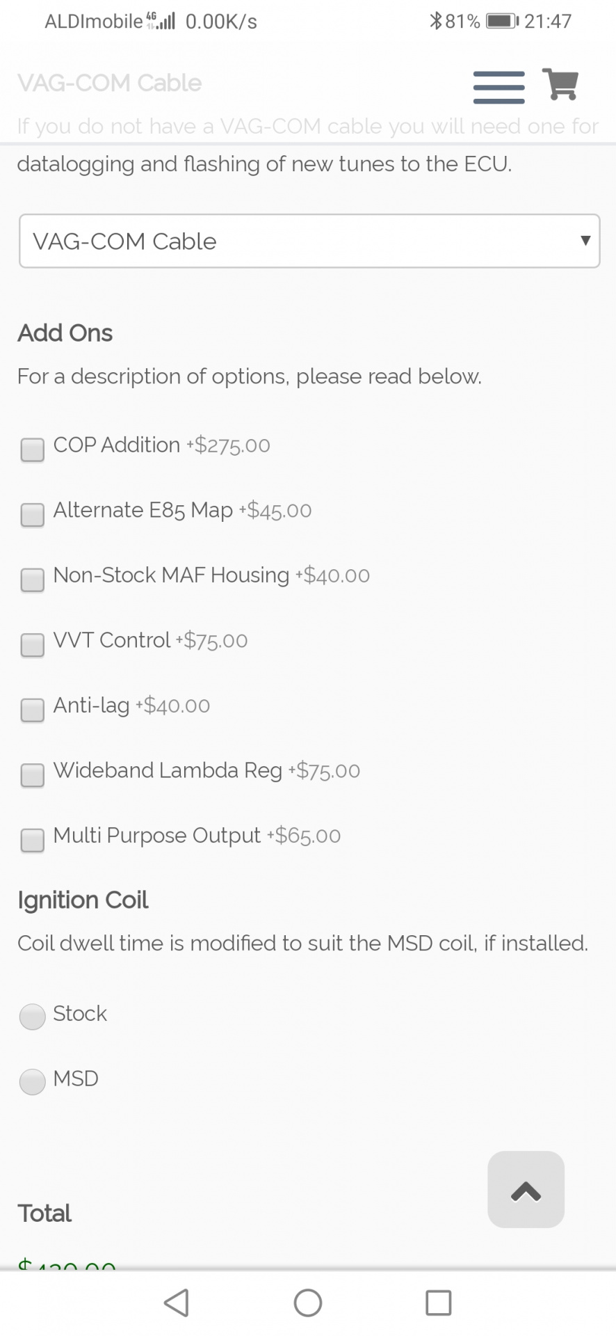The height and width of the screenshot is (1336, 616).
Task: Open Android recent apps square button
Action: tap(438, 1303)
